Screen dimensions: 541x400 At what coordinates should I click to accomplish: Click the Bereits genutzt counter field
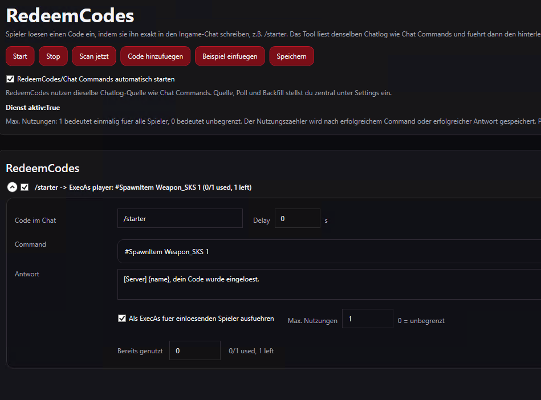(195, 350)
